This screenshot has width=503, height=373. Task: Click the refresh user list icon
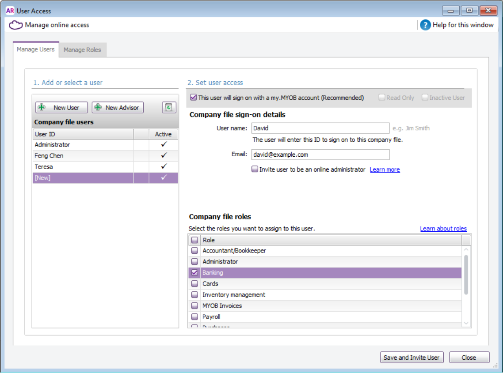169,107
